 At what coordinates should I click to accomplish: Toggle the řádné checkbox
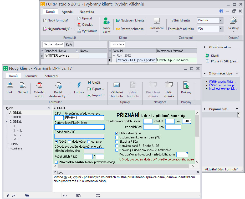pos(56,142)
